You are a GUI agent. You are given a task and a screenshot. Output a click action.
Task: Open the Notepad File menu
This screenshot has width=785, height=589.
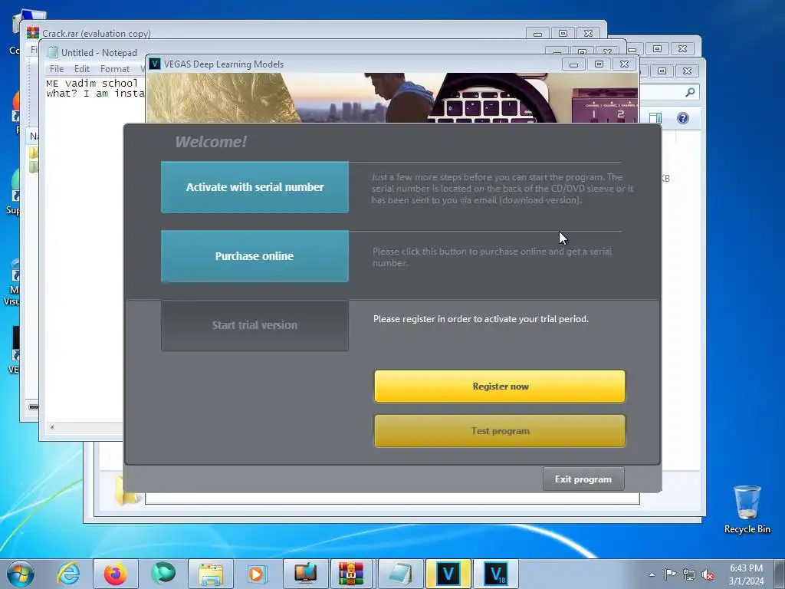pos(57,69)
